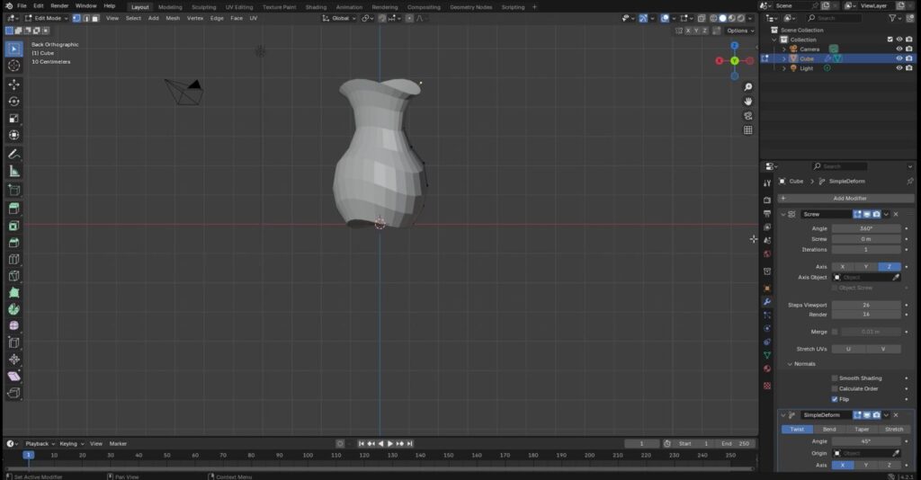This screenshot has width=921, height=480.
Task: Toggle camera view in viewport gizmo
Action: pos(747,116)
